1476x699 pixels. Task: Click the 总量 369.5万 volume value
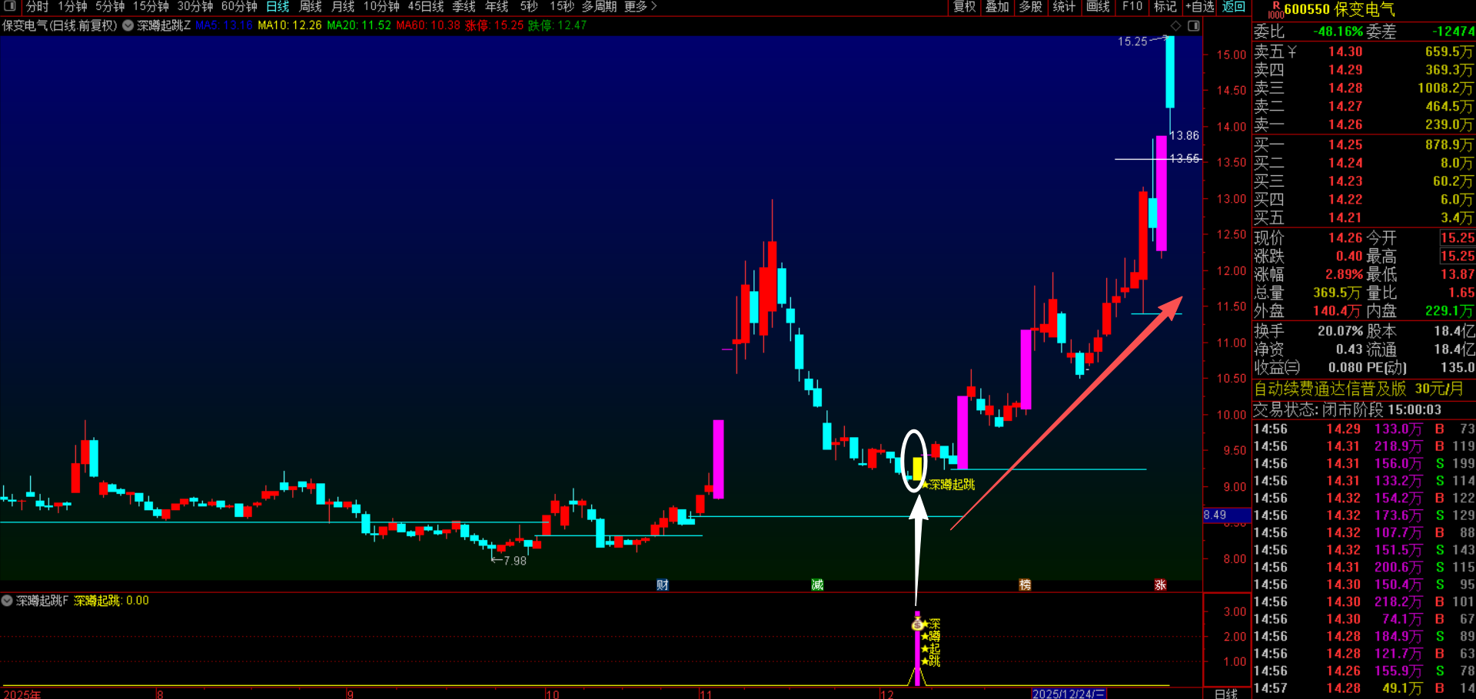tap(1337, 293)
